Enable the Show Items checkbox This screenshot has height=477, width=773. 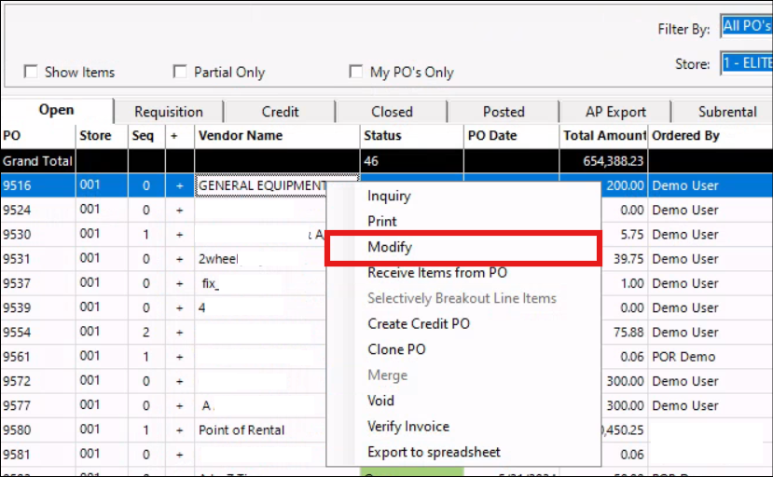[x=31, y=72]
